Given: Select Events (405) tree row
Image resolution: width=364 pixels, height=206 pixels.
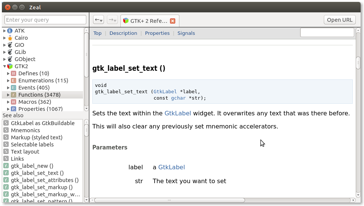Looking at the screenshot, I should [43, 88].
